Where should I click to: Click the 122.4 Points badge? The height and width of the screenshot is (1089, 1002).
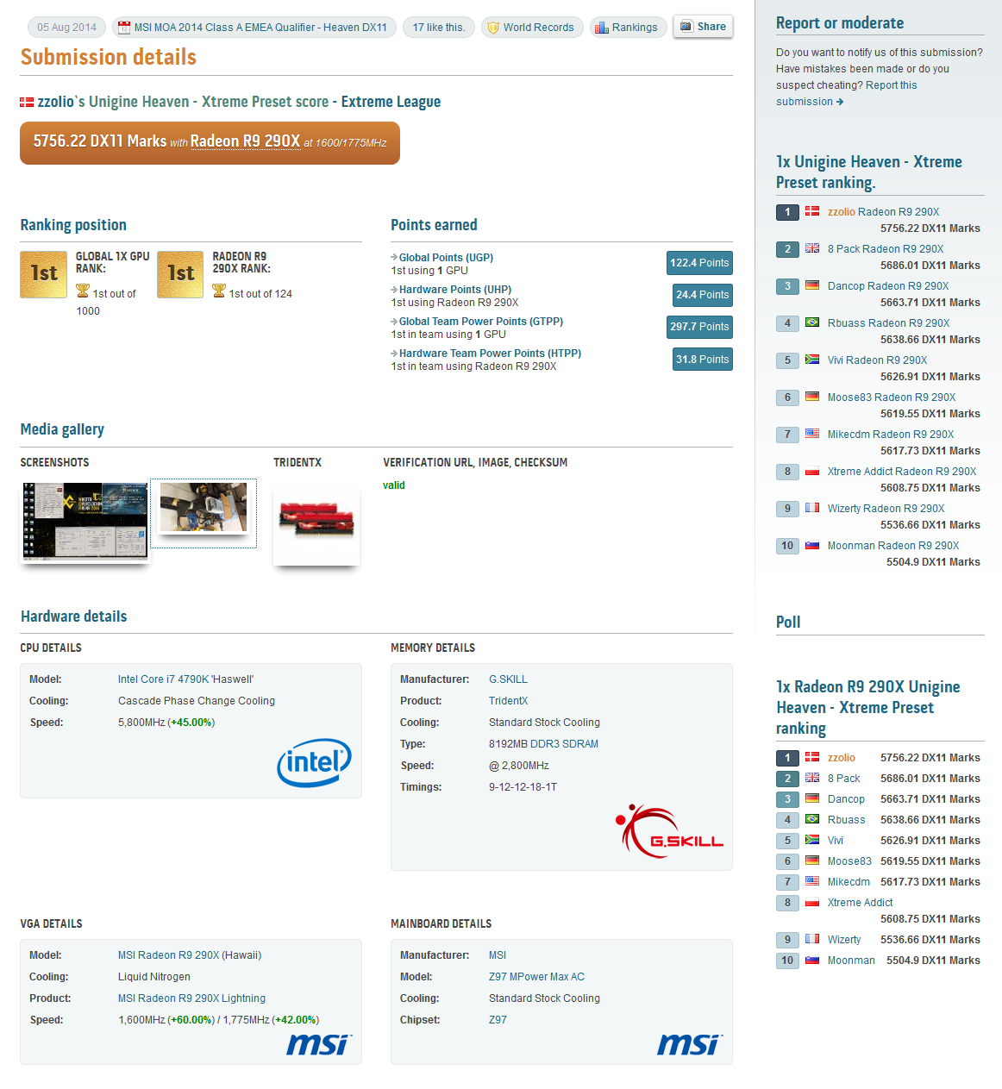tap(699, 263)
